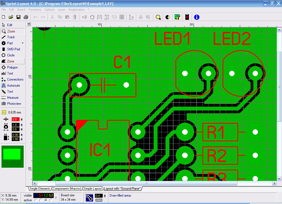Open the Functions menu
The image size is (282, 204).
coord(35,10)
